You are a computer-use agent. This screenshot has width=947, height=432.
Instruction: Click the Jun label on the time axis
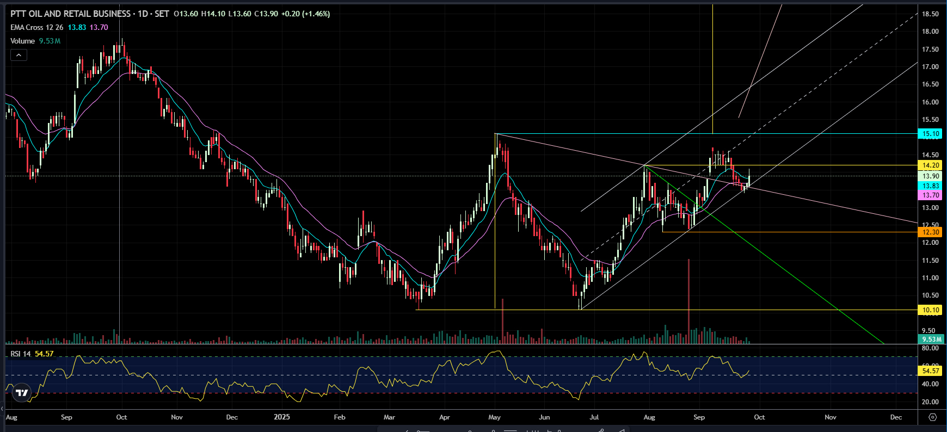(544, 417)
